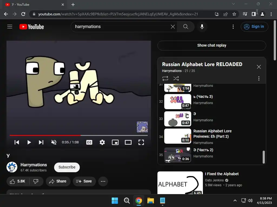Open Harrymations link in playlist header

click(172, 71)
